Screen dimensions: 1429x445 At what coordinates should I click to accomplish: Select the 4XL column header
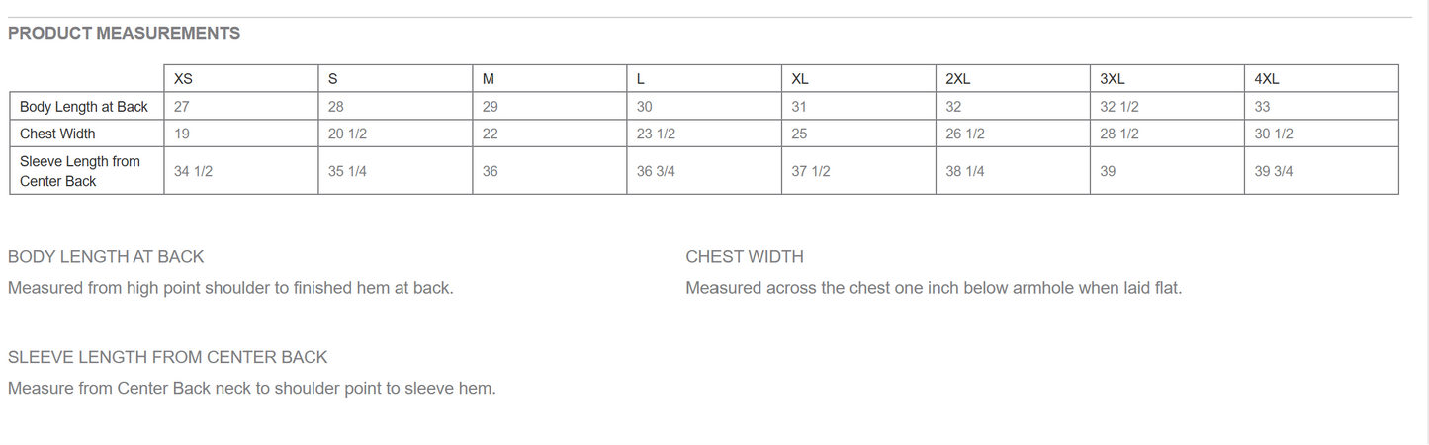click(x=1267, y=79)
